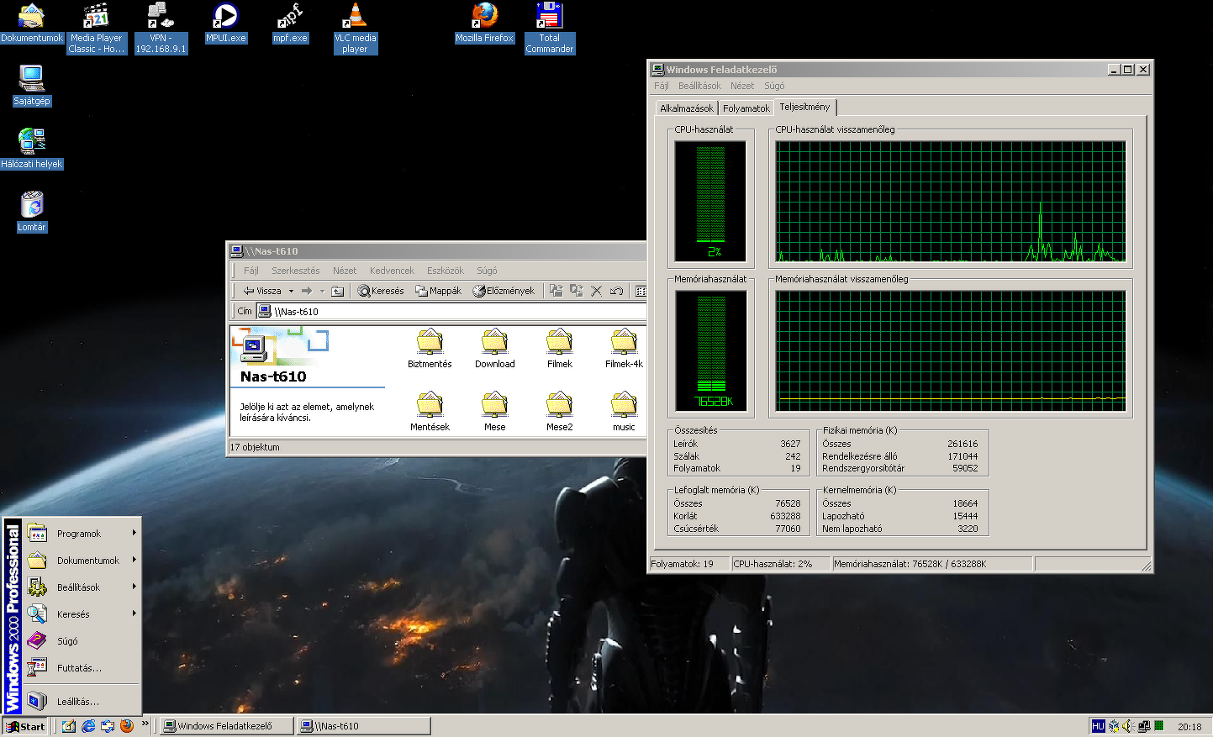This screenshot has height=737, width=1213.
Task: Click the Előzmények history button
Action: pyautogui.click(x=504, y=291)
